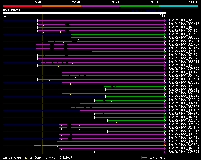Viewport: 201px width, 160px height.
Task: Click the white AV409651 query sequence bar
Action: 85,13
